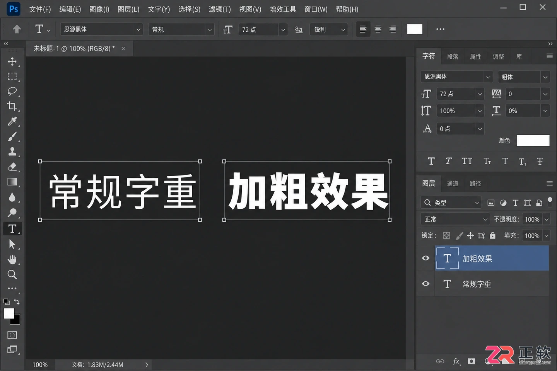The width and height of the screenshot is (557, 371).
Task: Toggle all caps in Character panel
Action: 467,161
